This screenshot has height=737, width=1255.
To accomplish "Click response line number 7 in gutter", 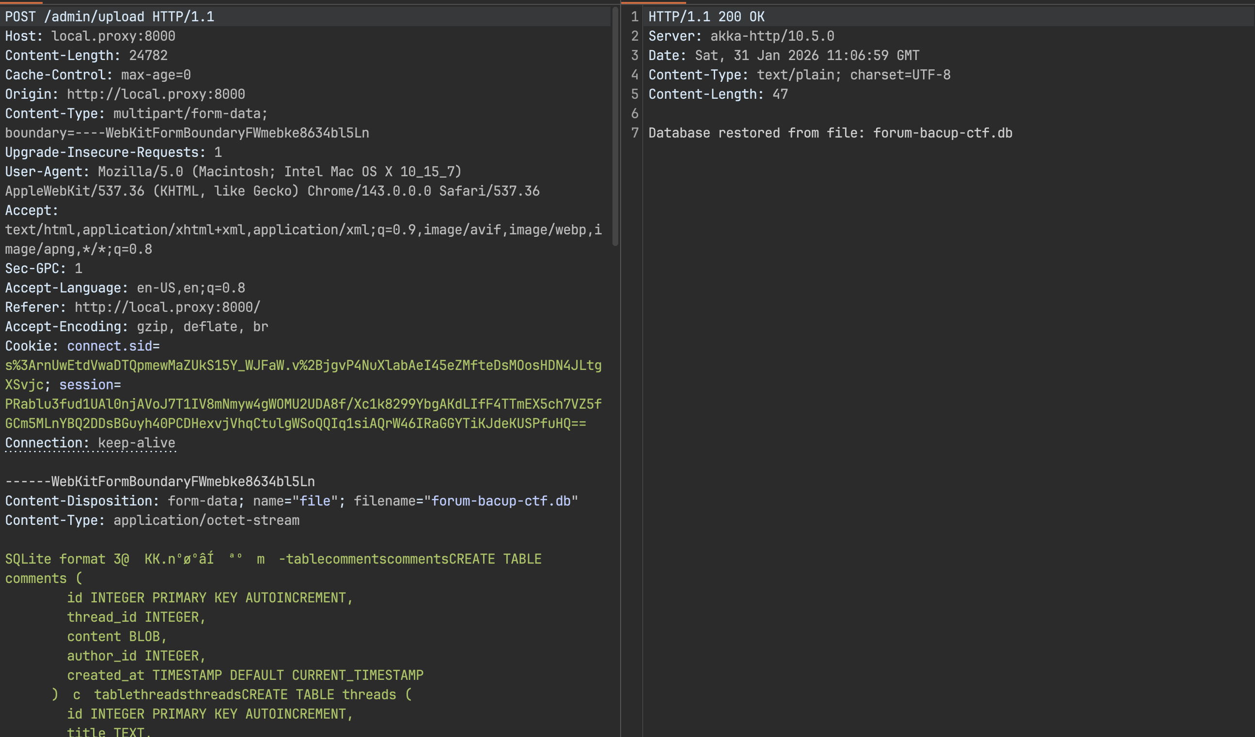I will pos(634,133).
